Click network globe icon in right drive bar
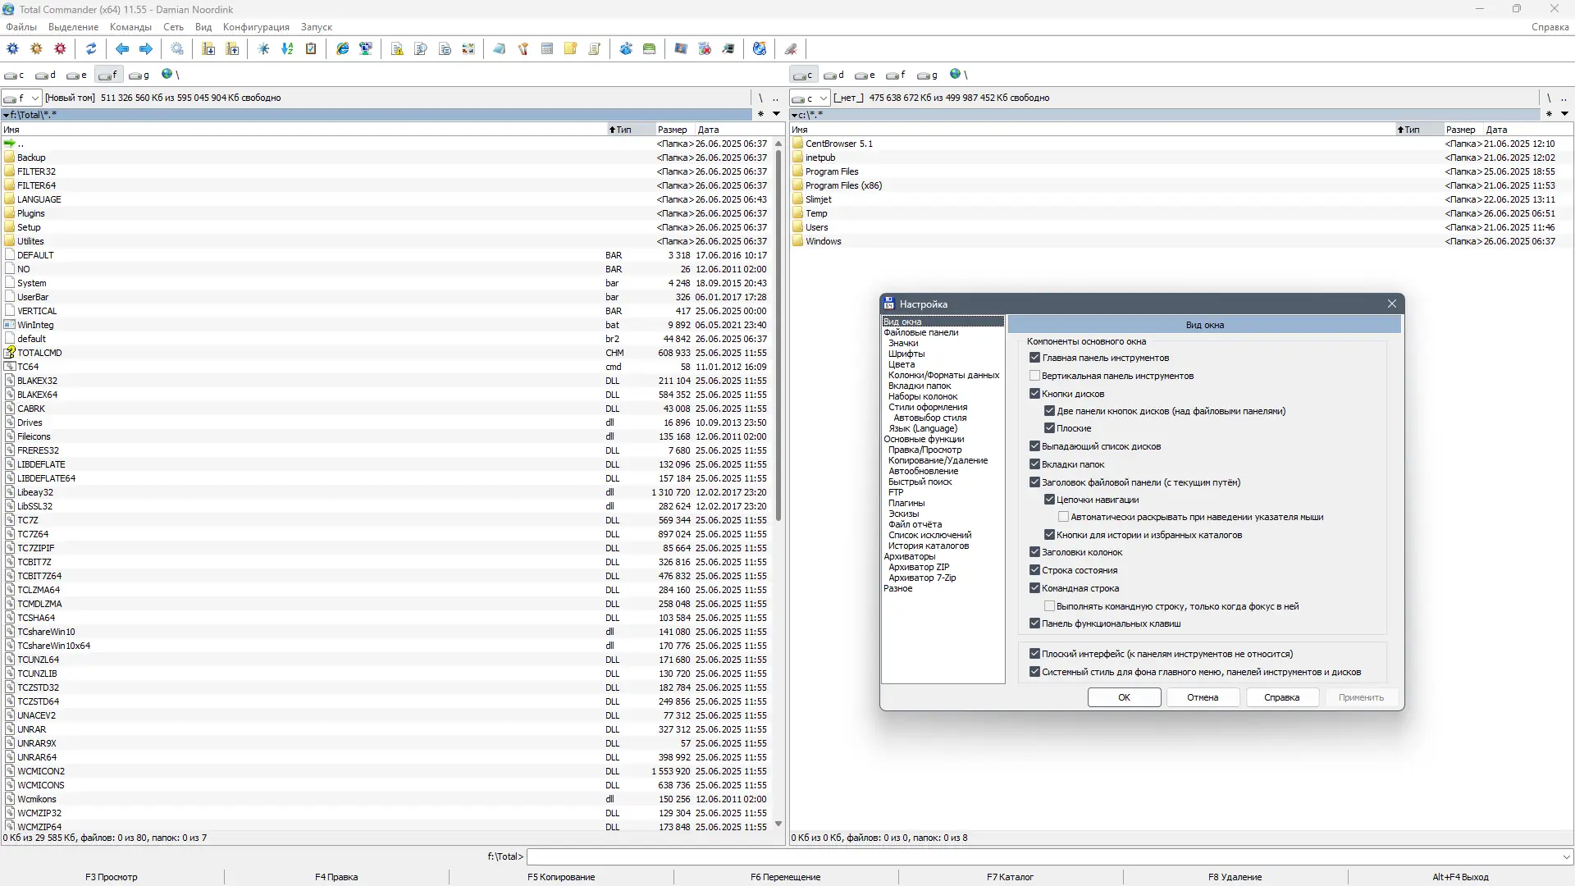Image resolution: width=1575 pixels, height=886 pixels. click(x=955, y=75)
